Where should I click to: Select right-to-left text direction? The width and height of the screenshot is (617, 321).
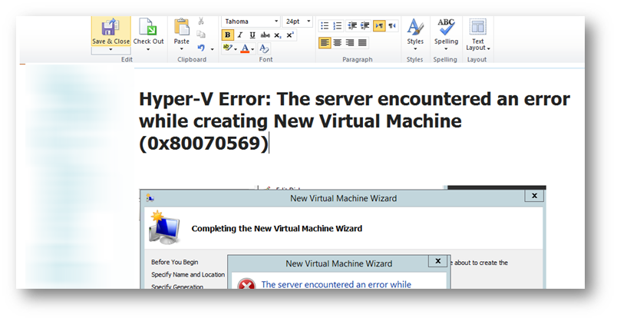tap(392, 26)
